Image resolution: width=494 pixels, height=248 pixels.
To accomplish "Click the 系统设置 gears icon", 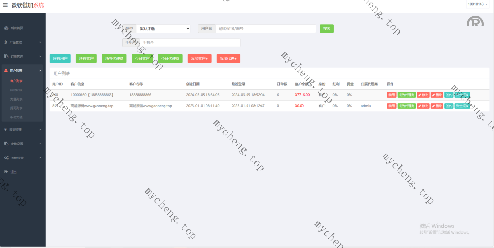I will click(x=6, y=158).
